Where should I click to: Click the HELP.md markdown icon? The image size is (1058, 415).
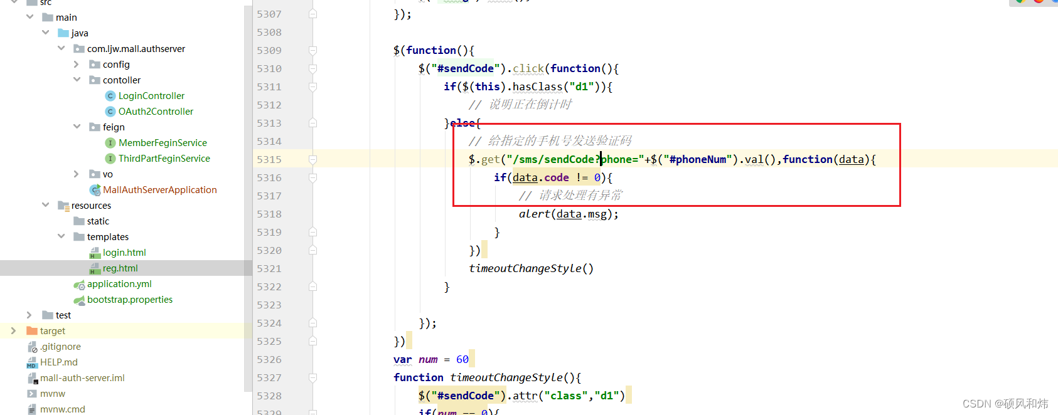coord(32,362)
